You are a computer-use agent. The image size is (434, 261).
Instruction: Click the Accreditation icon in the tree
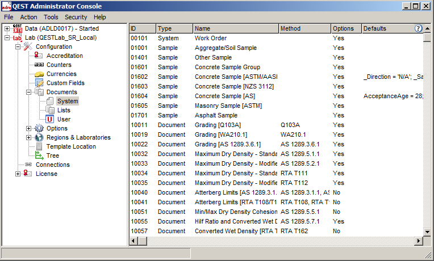point(39,56)
